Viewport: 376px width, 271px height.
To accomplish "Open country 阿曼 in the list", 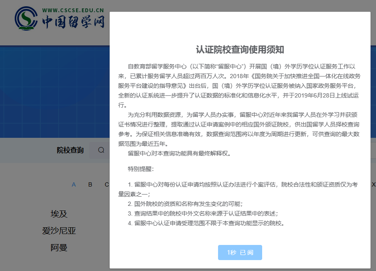I will tap(59, 247).
